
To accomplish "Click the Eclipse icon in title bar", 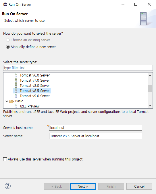I will click(5, 5).
